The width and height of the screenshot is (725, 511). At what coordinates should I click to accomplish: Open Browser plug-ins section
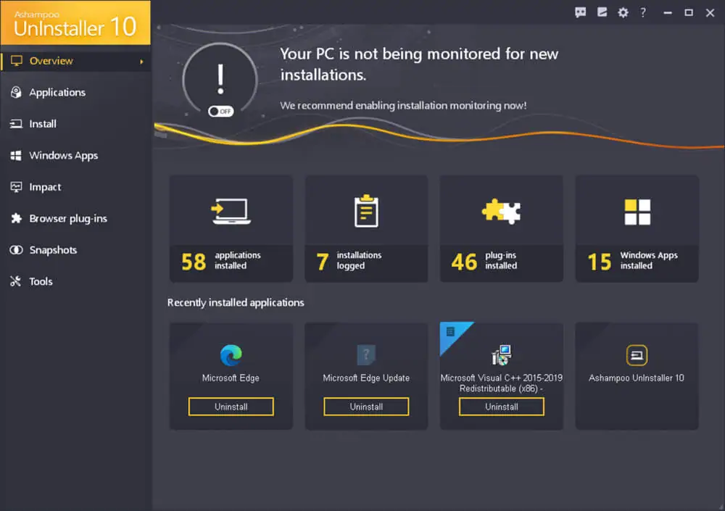point(75,218)
